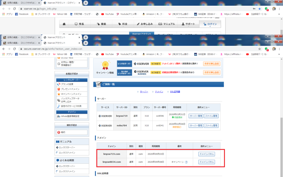Click サーバー管理 for server brgsw719

click(x=196, y=116)
